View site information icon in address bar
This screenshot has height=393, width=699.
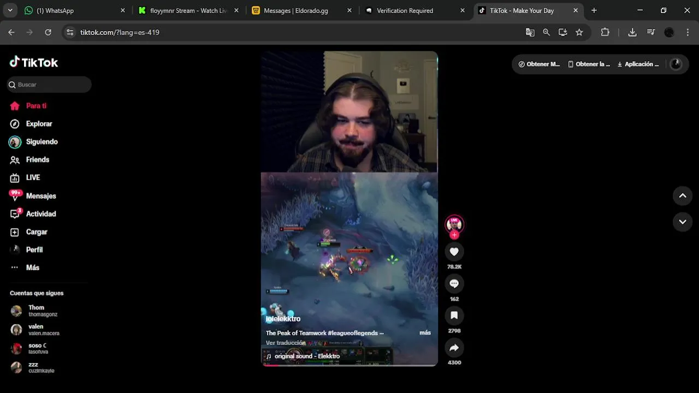coord(70,32)
